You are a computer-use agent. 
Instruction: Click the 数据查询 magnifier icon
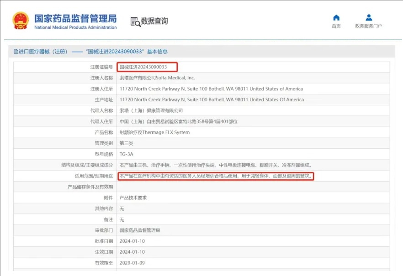click(135, 21)
